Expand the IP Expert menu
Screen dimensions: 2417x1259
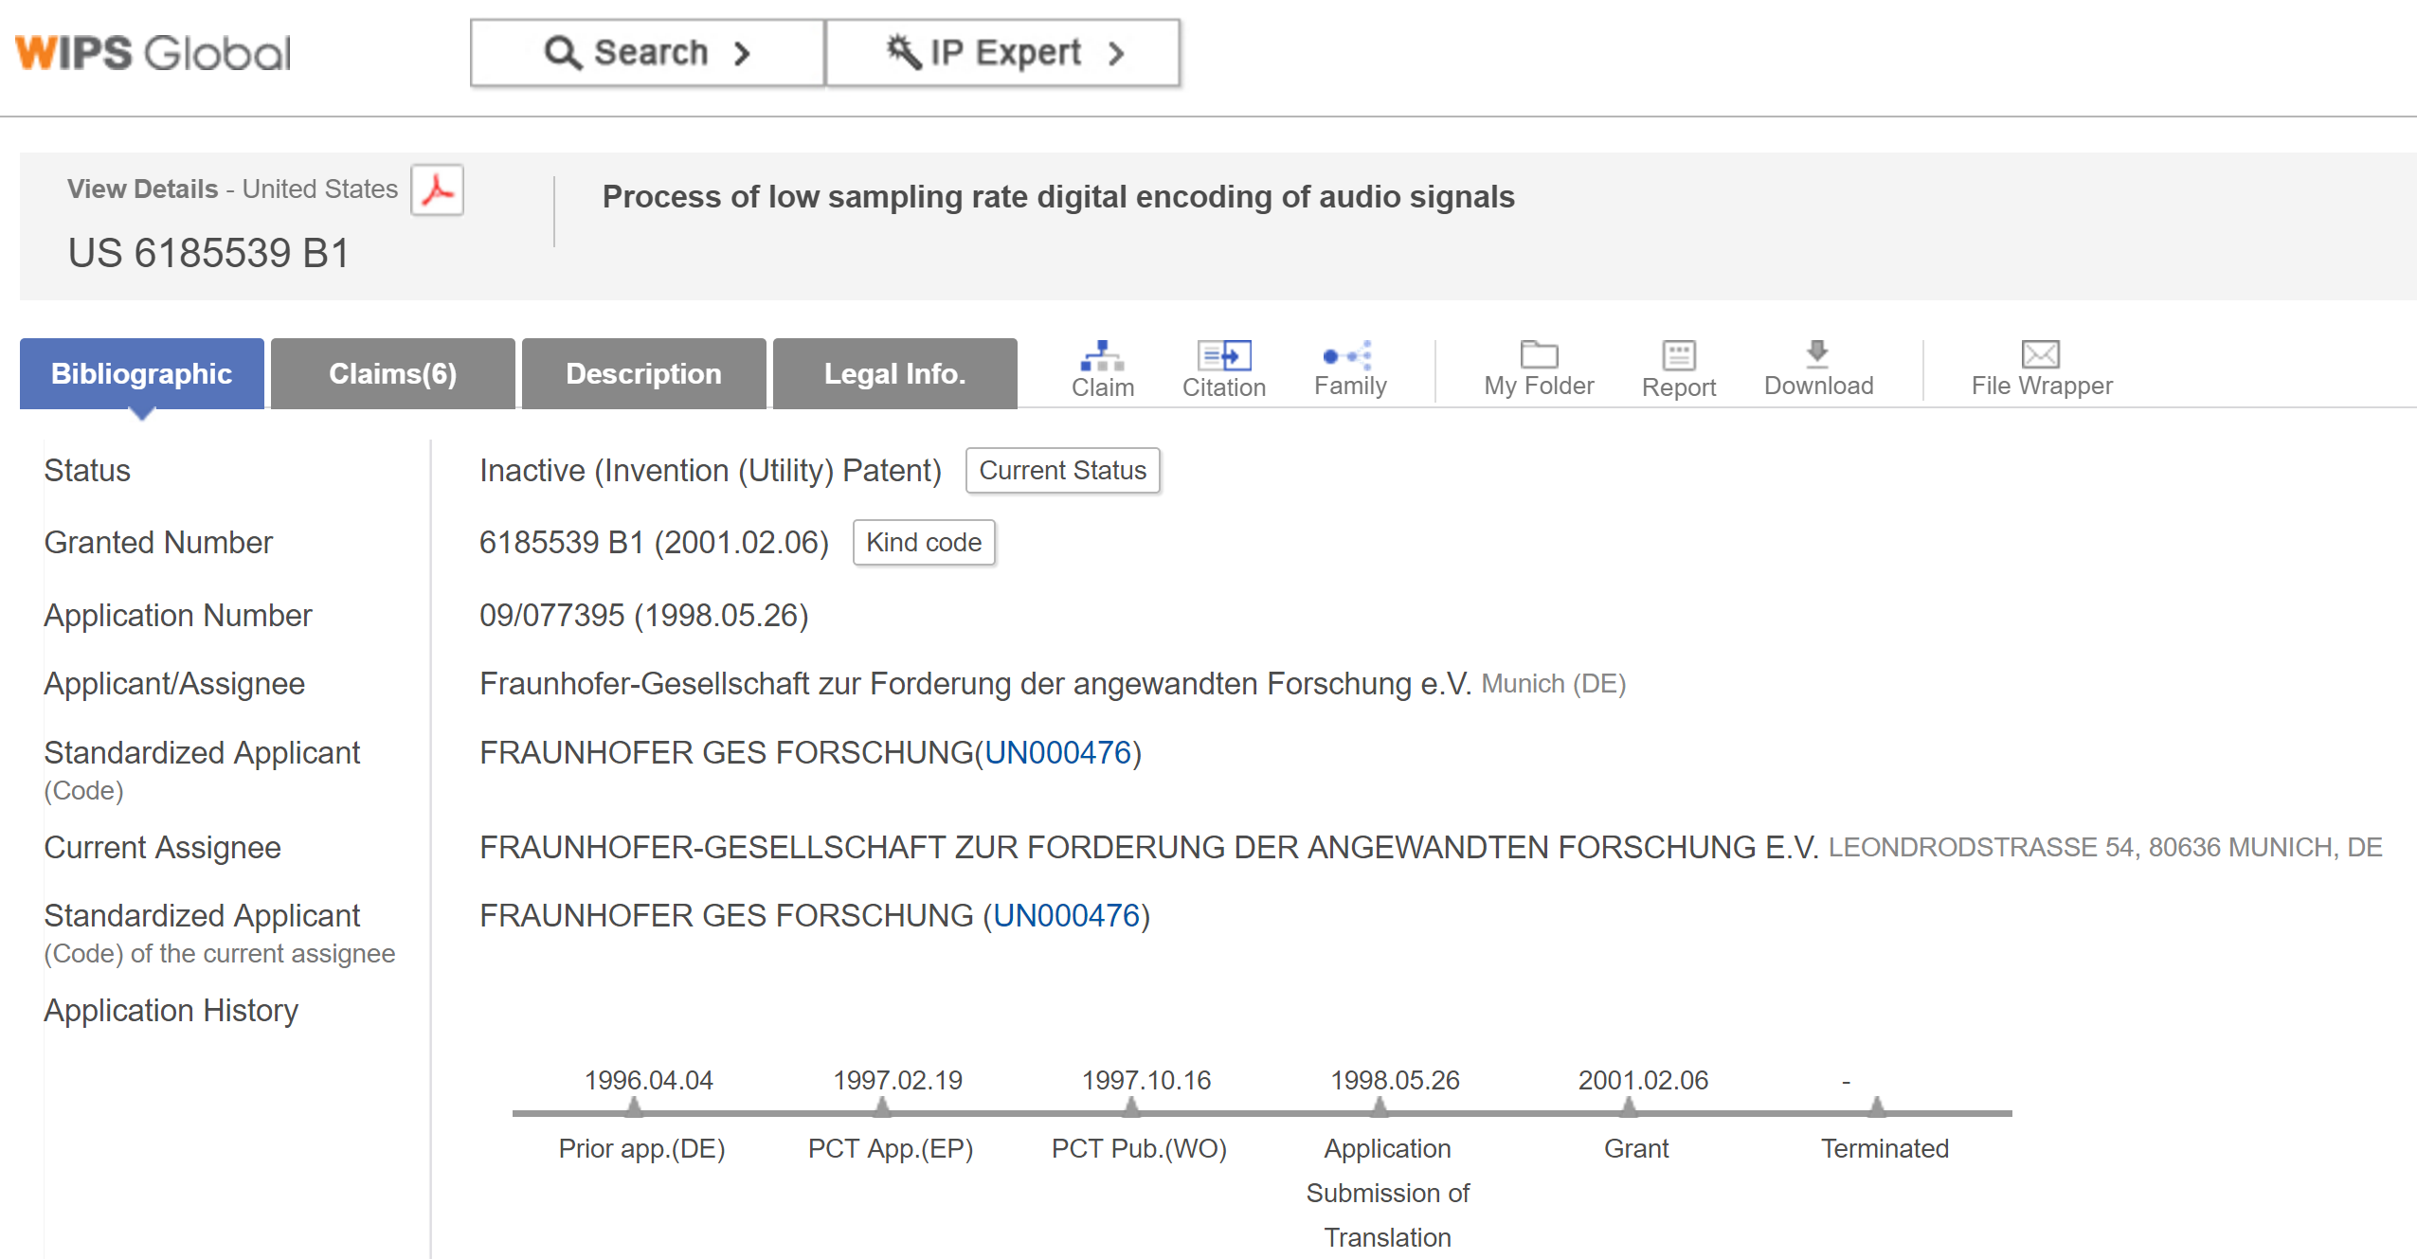pos(1003,53)
